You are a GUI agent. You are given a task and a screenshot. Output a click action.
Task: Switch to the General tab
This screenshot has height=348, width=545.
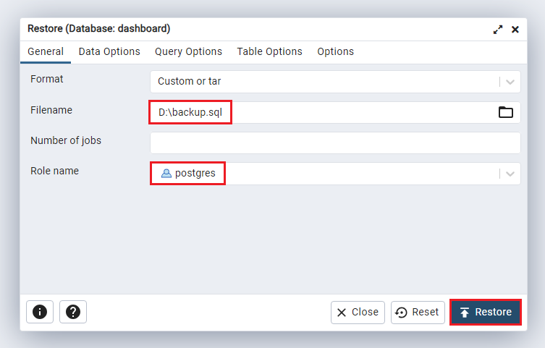click(46, 52)
